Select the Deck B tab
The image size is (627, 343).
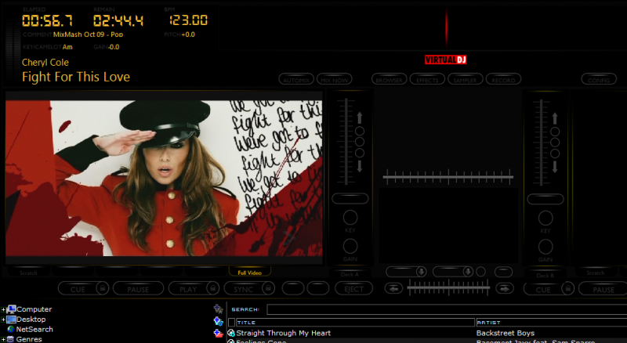click(x=545, y=275)
